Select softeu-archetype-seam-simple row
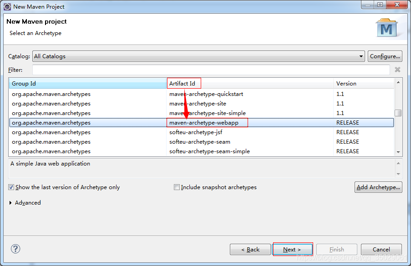 (x=201, y=151)
